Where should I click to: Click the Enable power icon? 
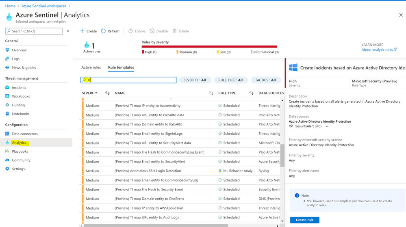click(130, 31)
